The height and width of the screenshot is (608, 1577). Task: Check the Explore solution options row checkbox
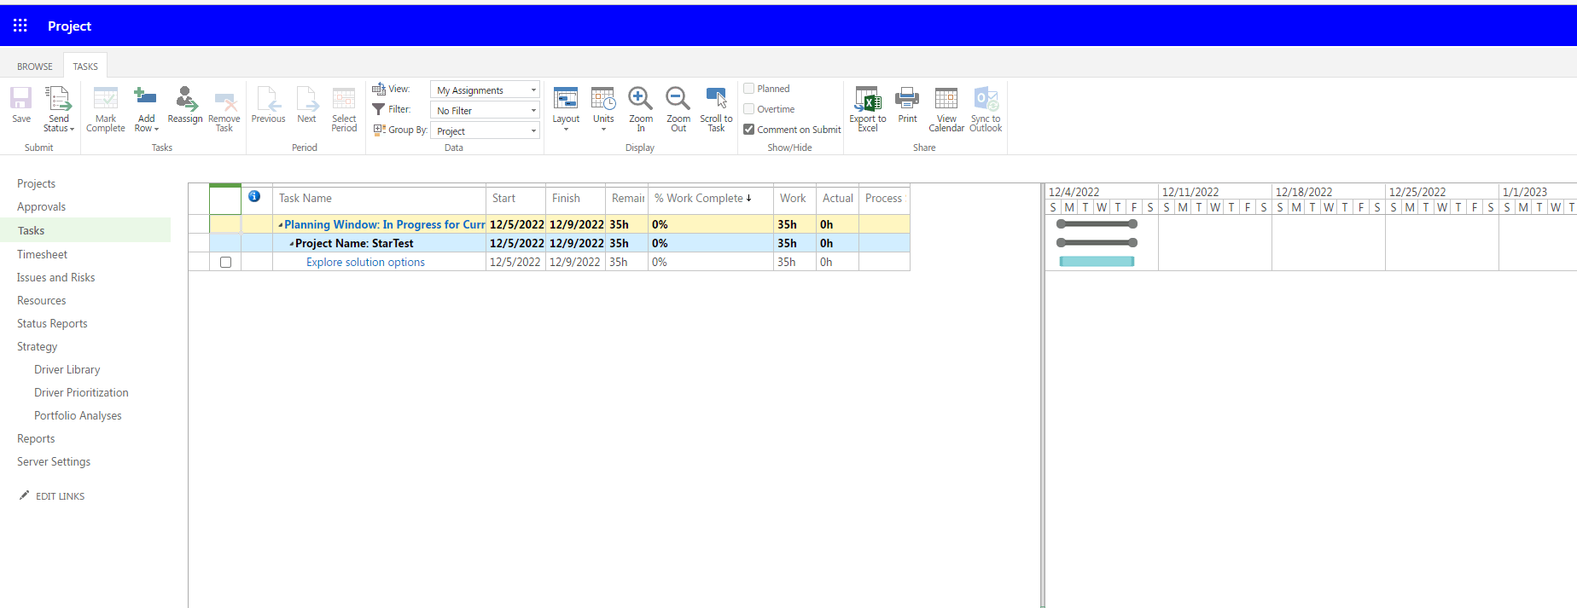click(225, 262)
